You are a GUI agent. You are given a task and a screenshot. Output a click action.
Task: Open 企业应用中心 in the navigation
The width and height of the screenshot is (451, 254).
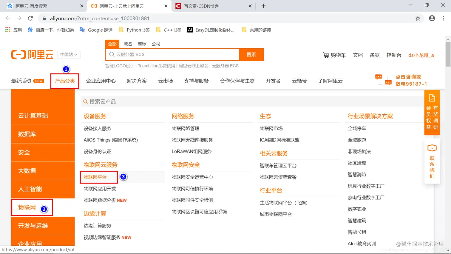(x=101, y=81)
